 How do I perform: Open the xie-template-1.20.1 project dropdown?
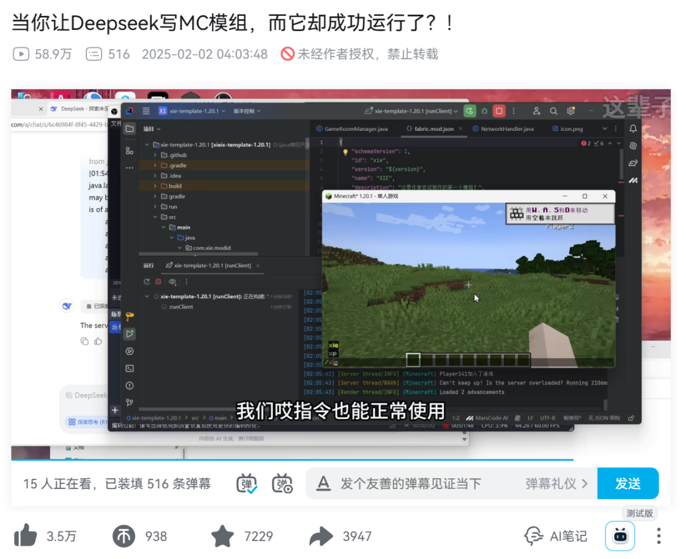click(192, 111)
